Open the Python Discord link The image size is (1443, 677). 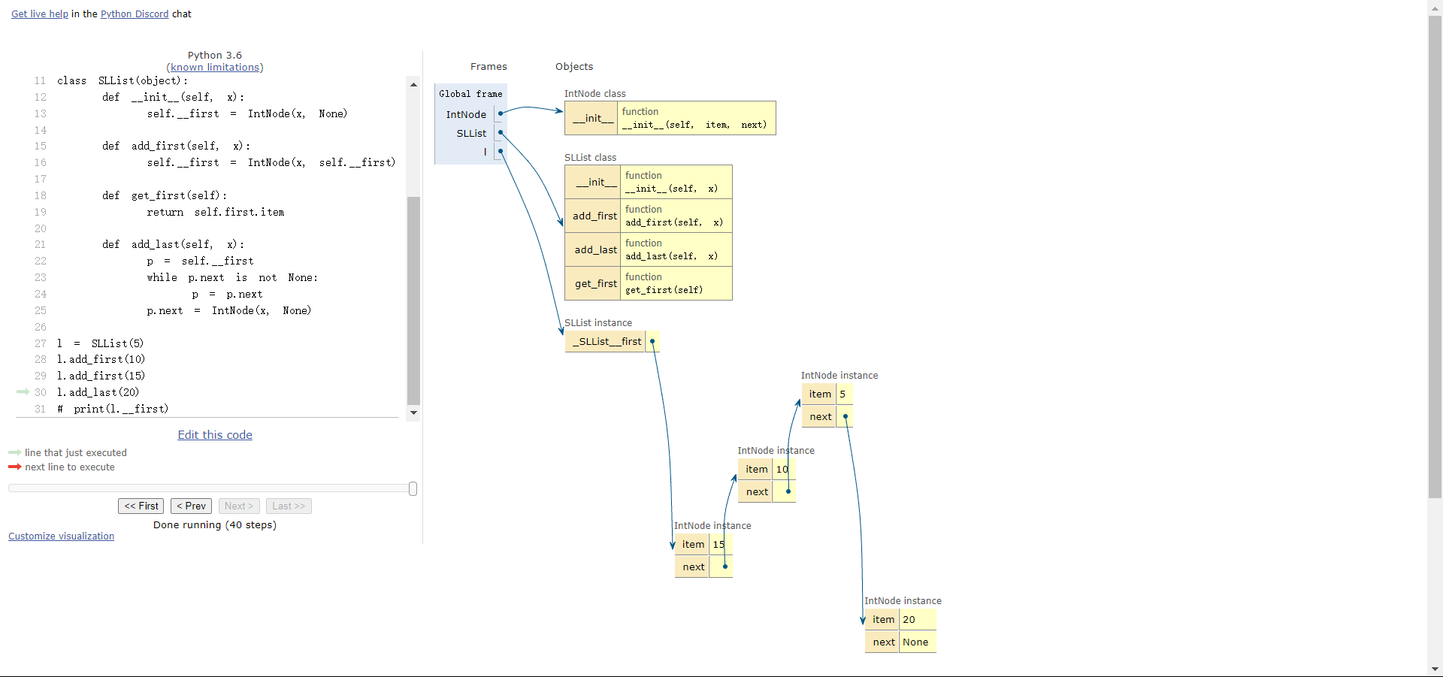point(135,14)
